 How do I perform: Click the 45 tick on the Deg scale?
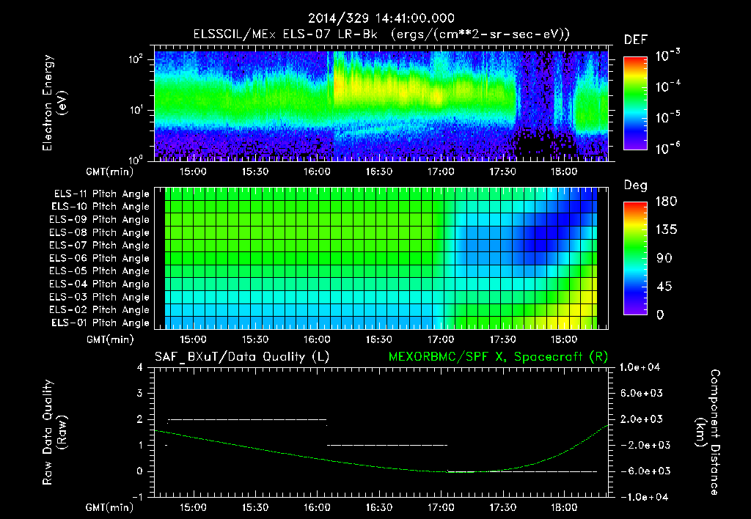click(664, 287)
